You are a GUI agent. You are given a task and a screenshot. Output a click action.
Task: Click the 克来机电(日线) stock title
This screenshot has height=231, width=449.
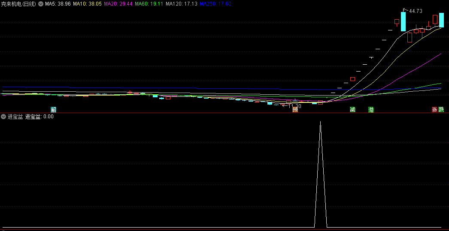pyautogui.click(x=18, y=4)
